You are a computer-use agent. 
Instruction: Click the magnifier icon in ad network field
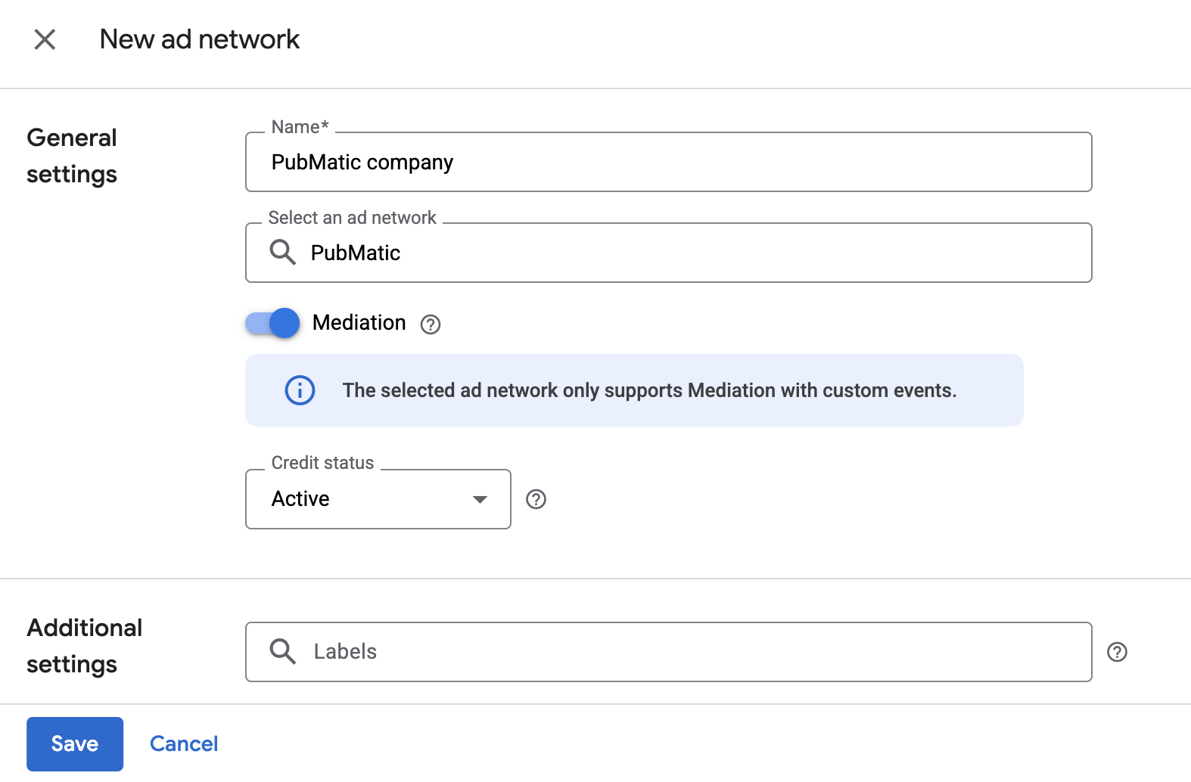pos(282,253)
